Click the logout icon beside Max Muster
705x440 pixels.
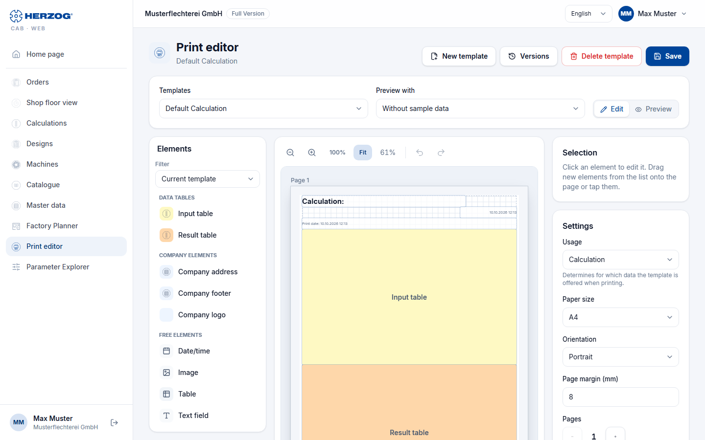coord(115,423)
